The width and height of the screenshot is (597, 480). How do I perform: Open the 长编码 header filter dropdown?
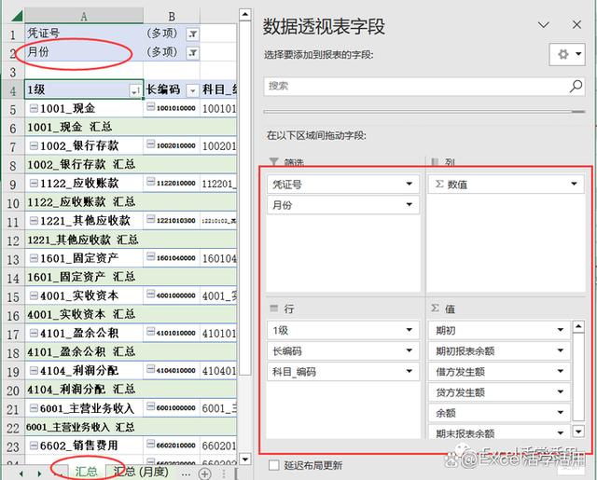193,90
